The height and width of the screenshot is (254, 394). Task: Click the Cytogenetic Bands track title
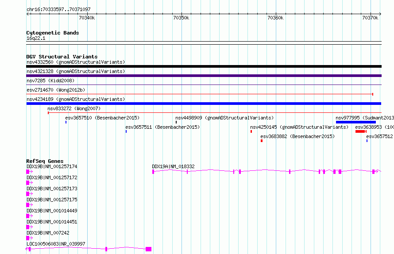[x=53, y=33]
